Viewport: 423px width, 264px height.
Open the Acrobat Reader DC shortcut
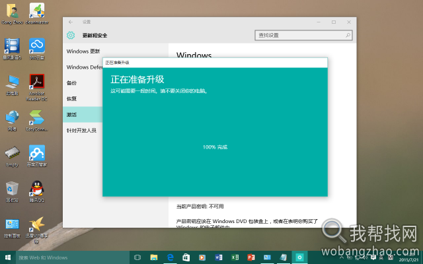(x=37, y=87)
